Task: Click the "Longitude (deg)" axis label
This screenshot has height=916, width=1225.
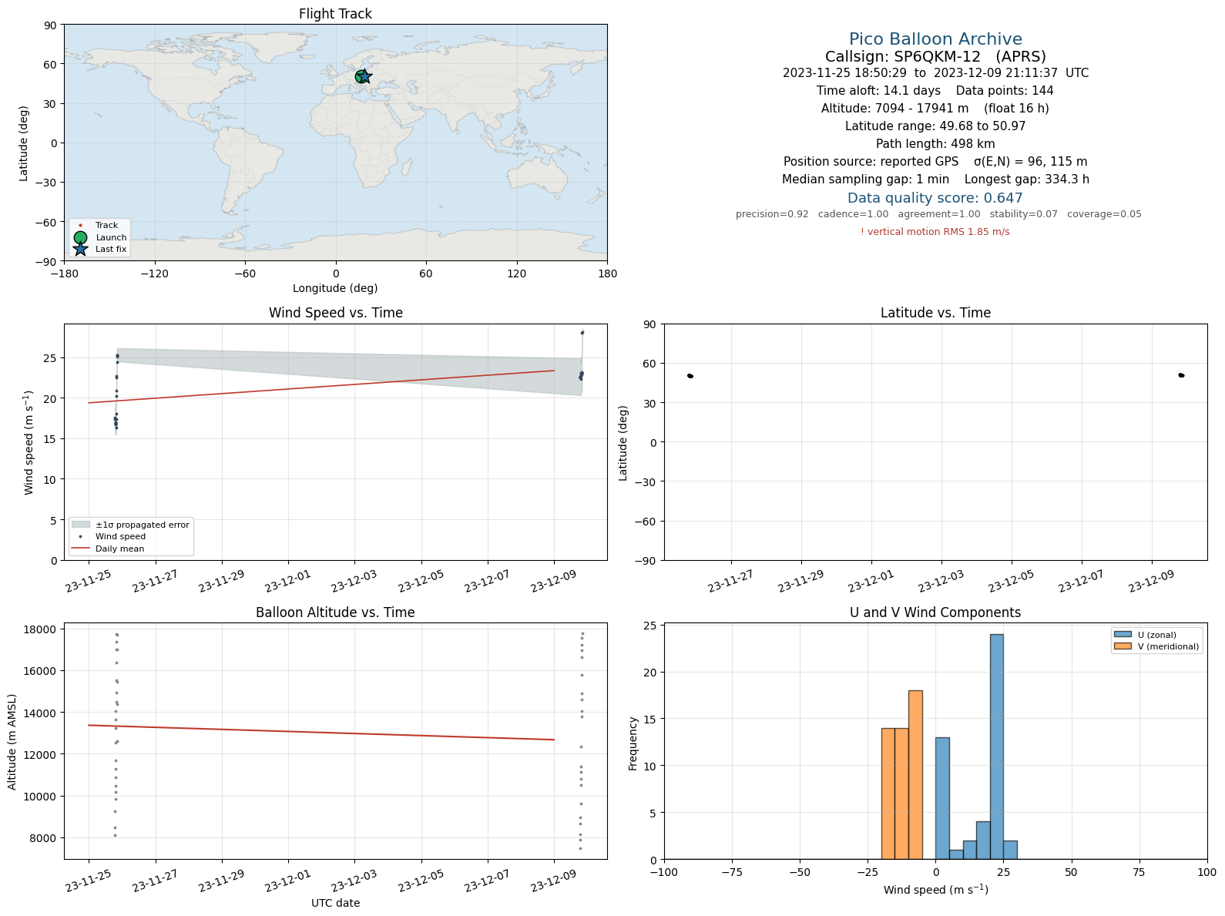Action: click(335, 288)
